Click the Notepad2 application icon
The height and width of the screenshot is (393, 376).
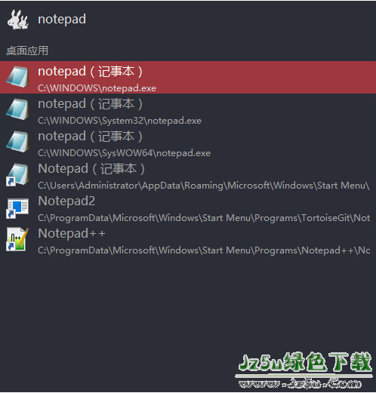click(x=17, y=208)
